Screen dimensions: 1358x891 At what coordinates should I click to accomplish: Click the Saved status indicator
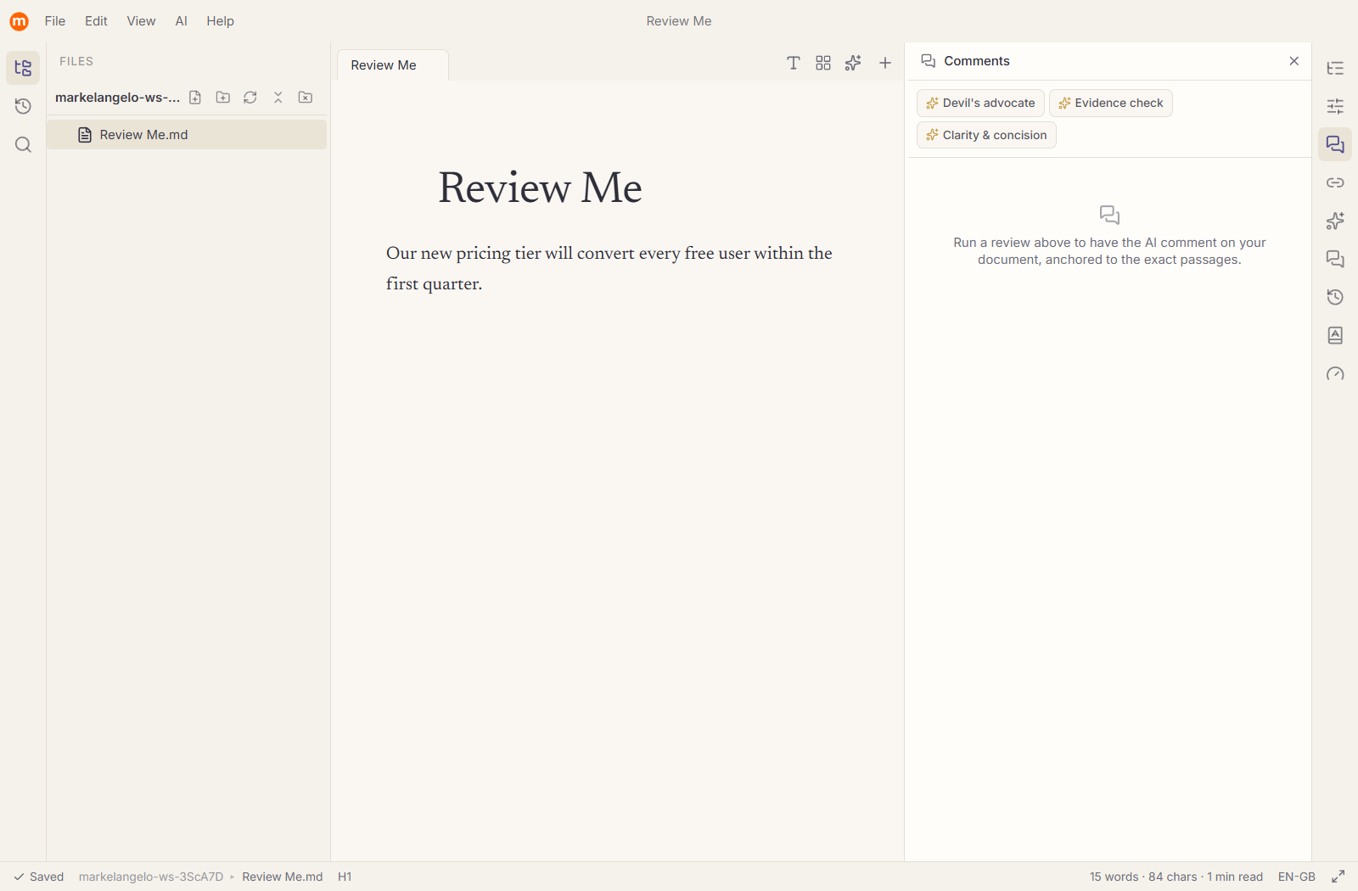coord(39,877)
